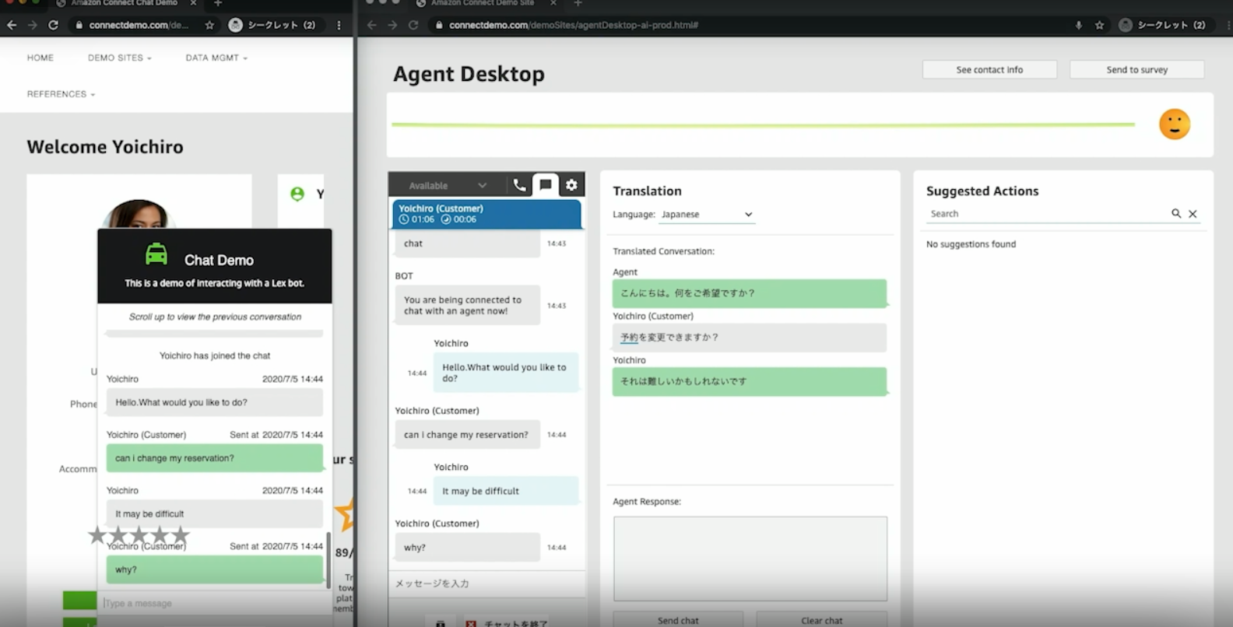The height and width of the screenshot is (627, 1233).
Task: Go back in the Agent Desktop browser
Action: [372, 25]
